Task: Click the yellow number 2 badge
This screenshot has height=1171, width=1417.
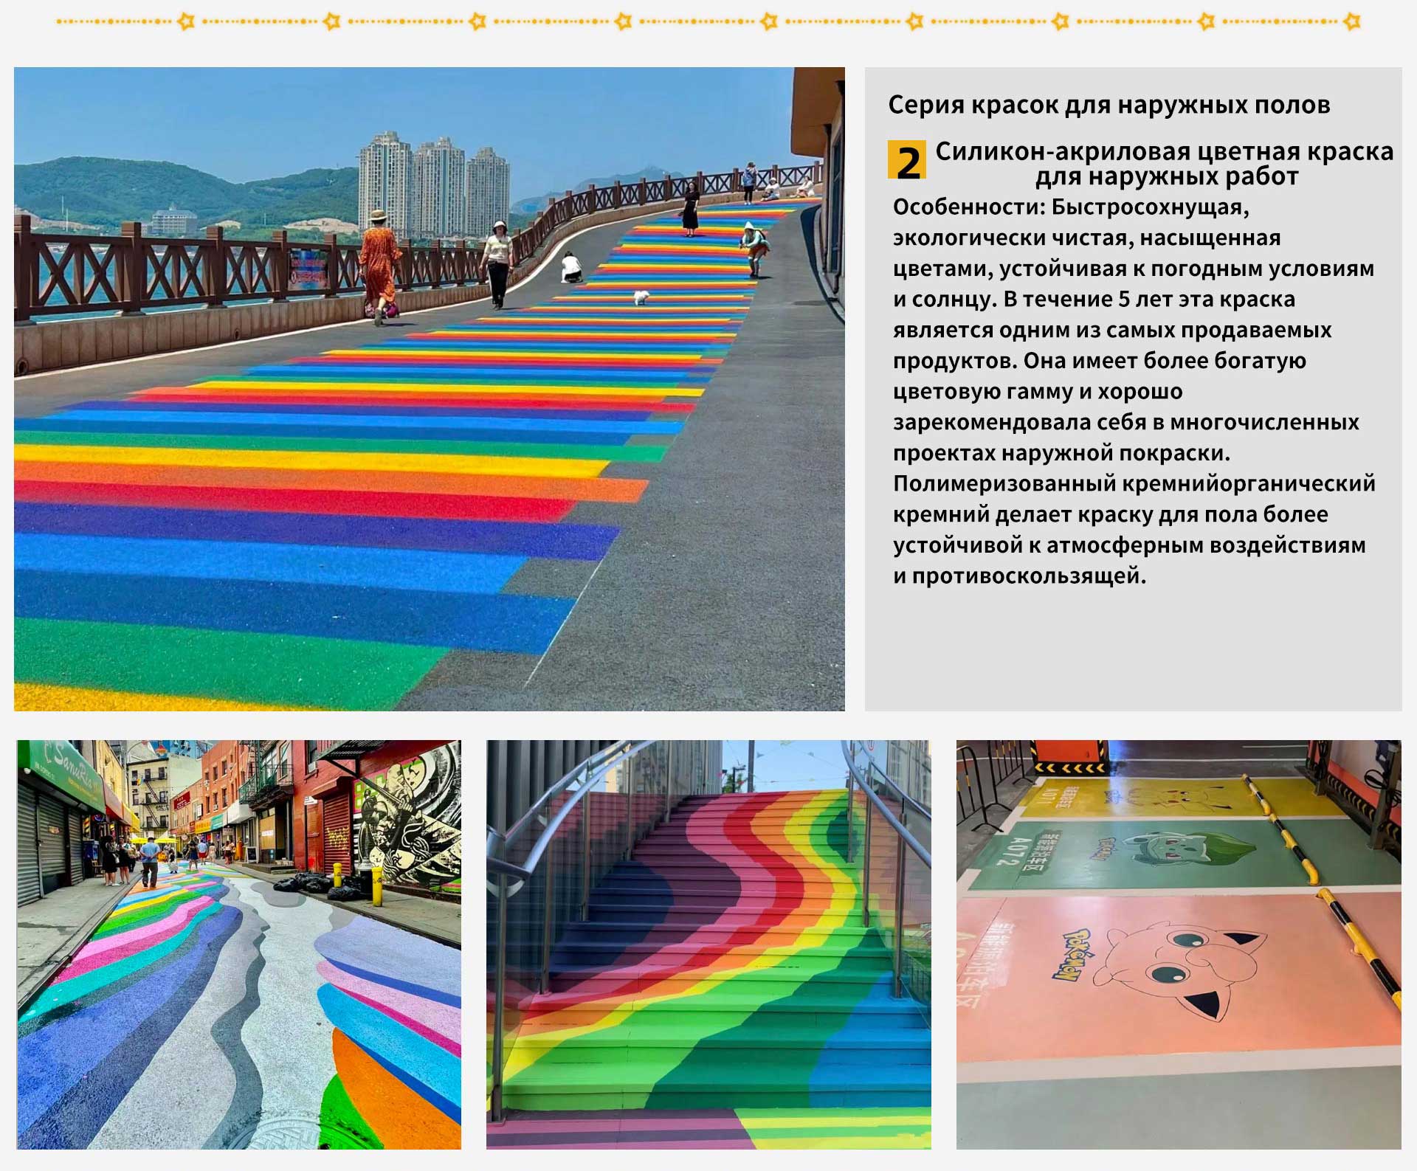Action: pos(907,160)
